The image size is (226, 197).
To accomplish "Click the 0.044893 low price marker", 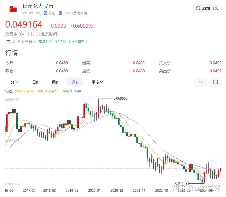I will click(x=182, y=183).
